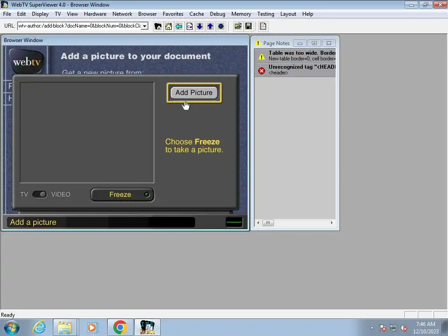448x336 pixels.
Task: Minimize the Page Notes panel
Action: [300, 43]
